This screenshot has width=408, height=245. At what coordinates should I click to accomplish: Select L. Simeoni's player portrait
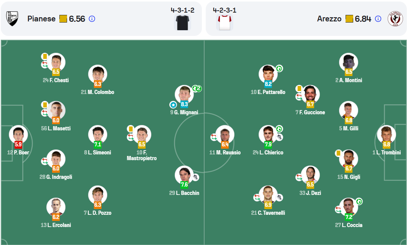pos(97,134)
